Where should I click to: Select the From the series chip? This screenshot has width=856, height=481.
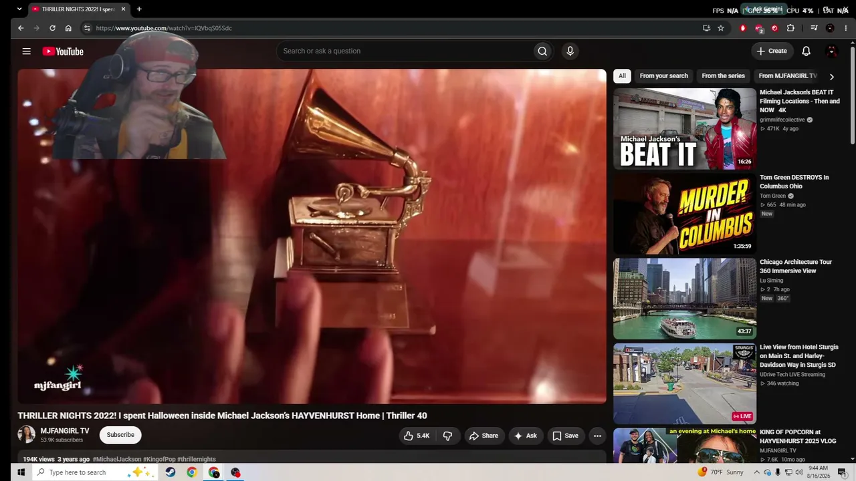pyautogui.click(x=723, y=75)
